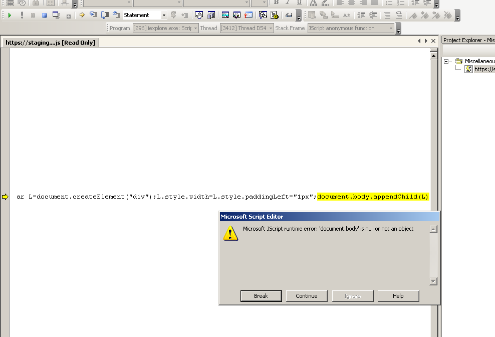
Task: Select the staging .js Read Only tab
Action: [50, 43]
